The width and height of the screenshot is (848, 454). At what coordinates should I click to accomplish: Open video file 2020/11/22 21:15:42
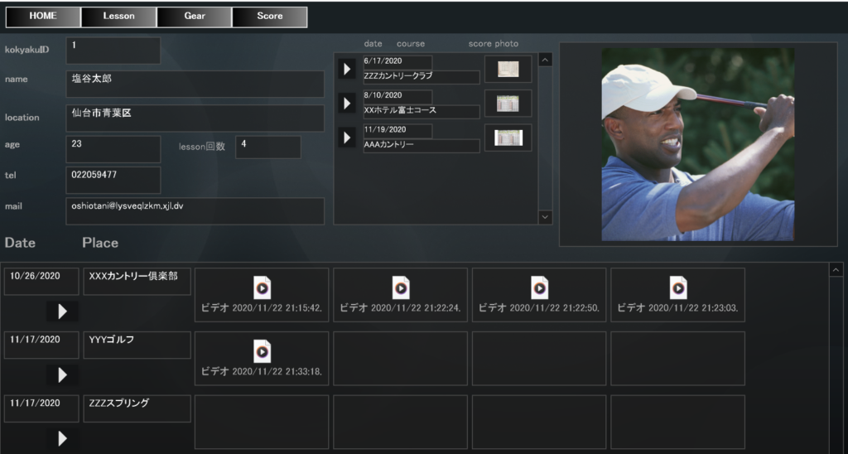(x=262, y=295)
